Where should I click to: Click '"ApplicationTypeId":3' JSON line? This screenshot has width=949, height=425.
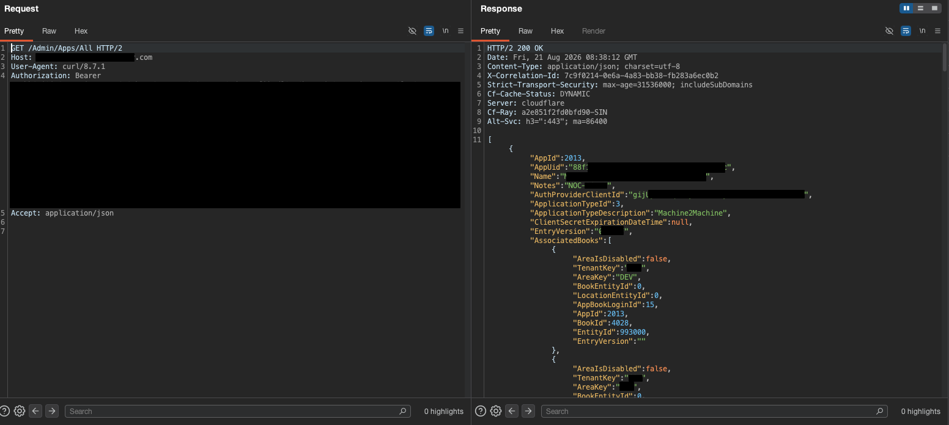(577, 204)
